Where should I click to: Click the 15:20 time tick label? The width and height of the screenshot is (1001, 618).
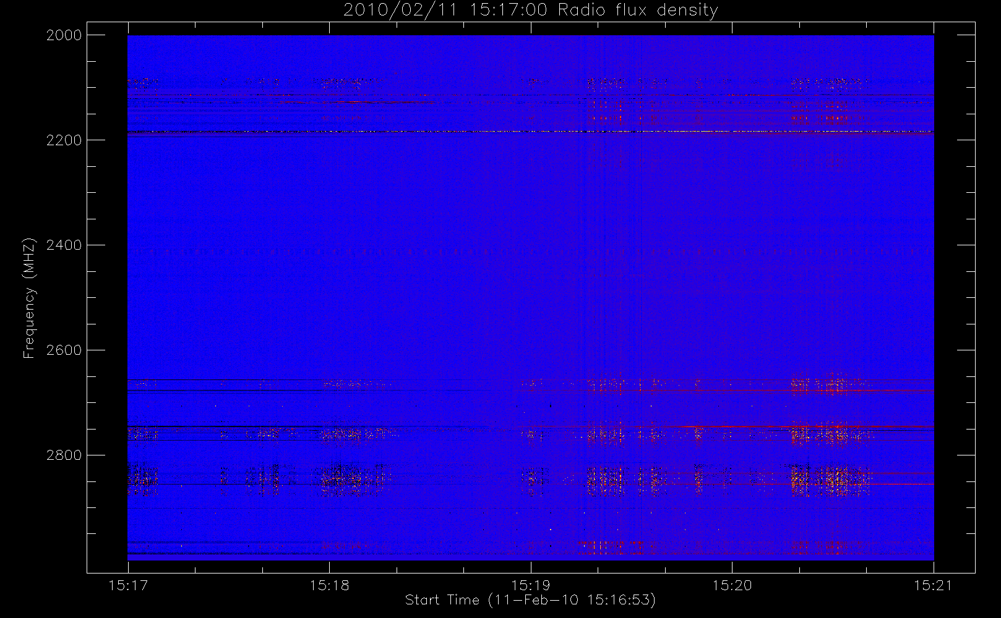732,585
